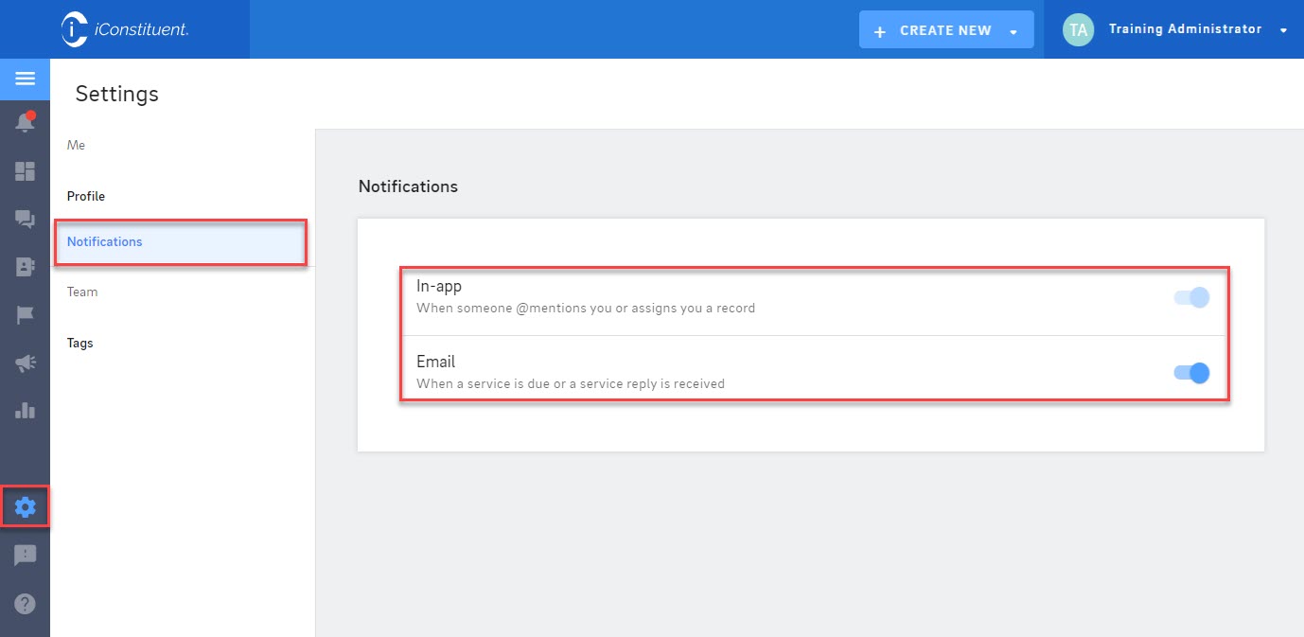
Task: Disable the Email notifications toggle
Action: (1191, 373)
